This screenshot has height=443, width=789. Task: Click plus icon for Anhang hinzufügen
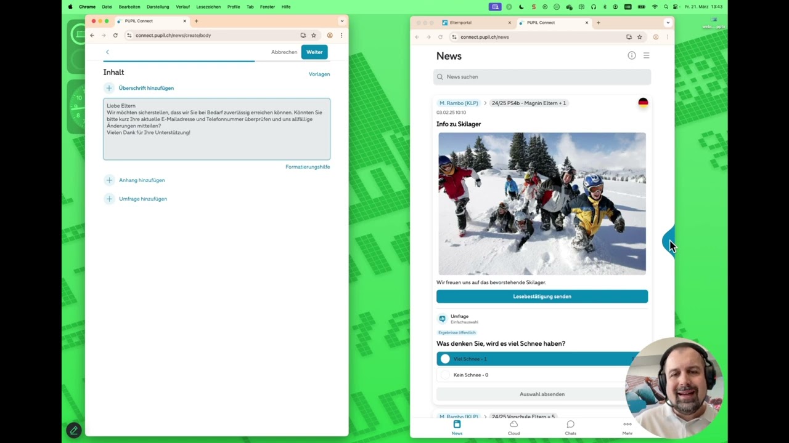tap(109, 180)
